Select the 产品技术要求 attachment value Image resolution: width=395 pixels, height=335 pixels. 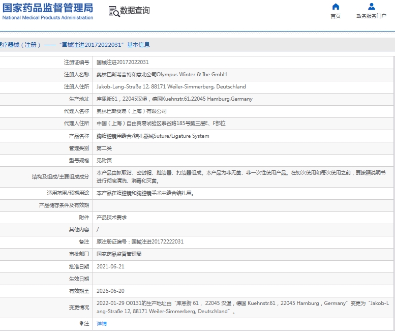[112, 218]
